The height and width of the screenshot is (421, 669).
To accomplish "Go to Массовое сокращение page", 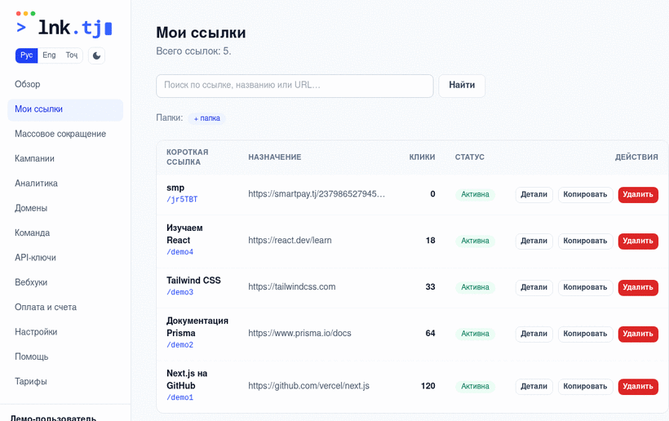I will point(65,134).
